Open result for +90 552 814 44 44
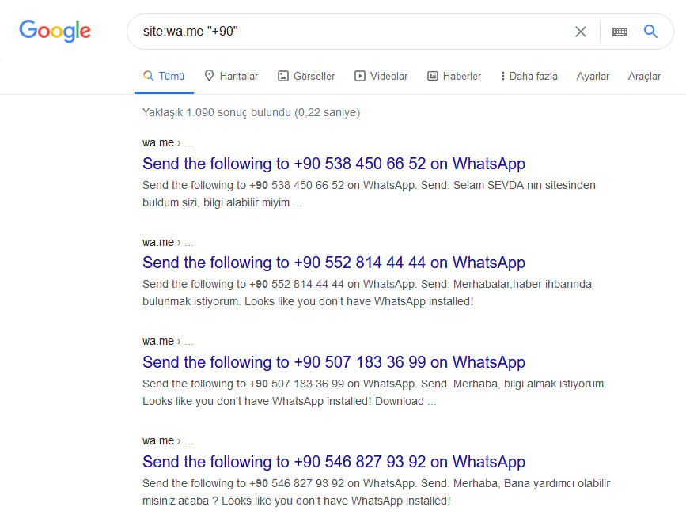Image resolution: width=686 pixels, height=514 pixels. tap(333, 263)
